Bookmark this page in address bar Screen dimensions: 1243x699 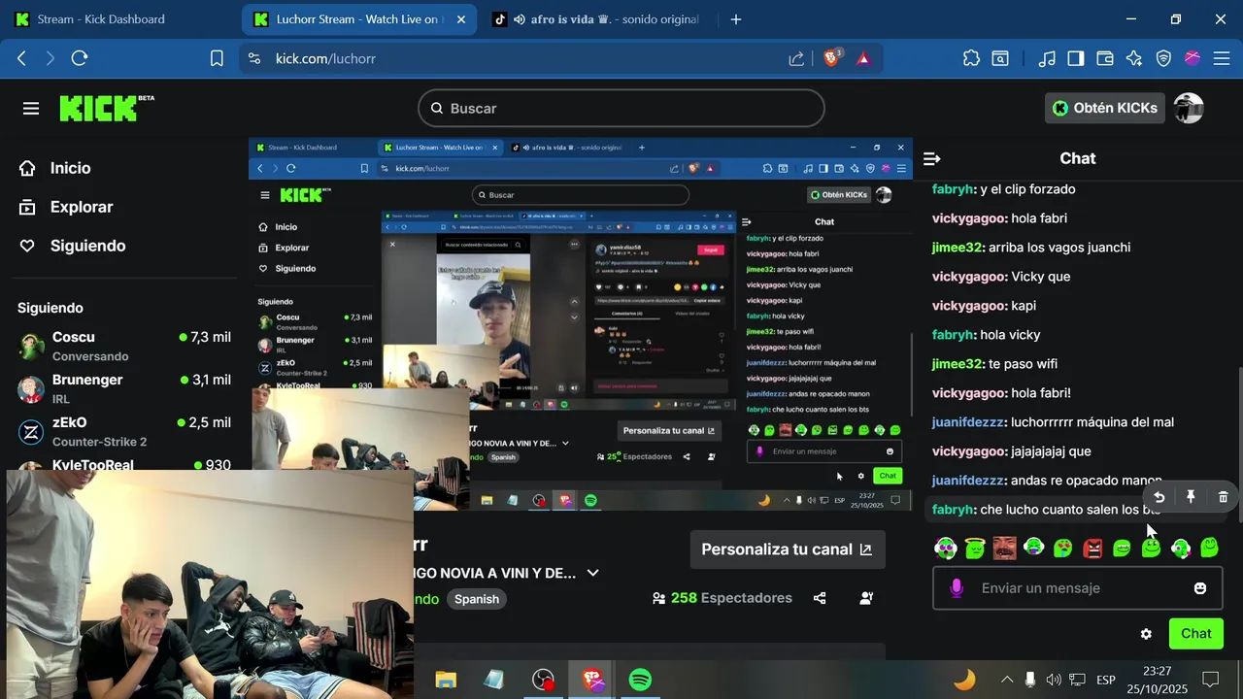(217, 58)
